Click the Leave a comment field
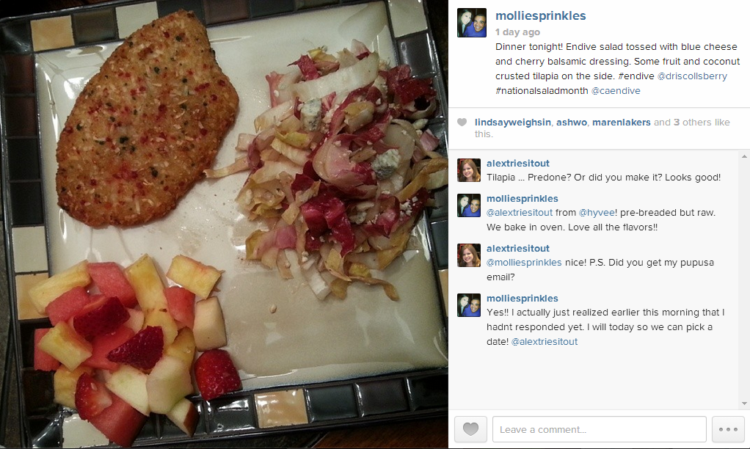 [600, 429]
